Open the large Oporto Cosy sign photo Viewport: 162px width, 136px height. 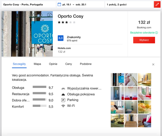coord(27,34)
